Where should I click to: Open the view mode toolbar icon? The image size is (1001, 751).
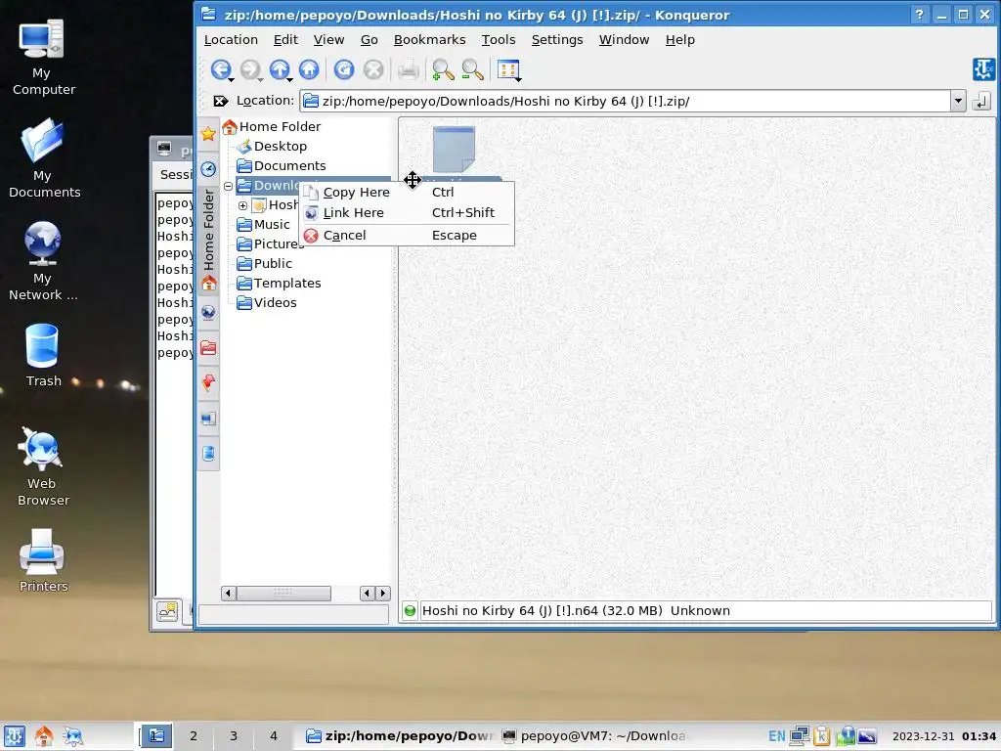point(508,69)
